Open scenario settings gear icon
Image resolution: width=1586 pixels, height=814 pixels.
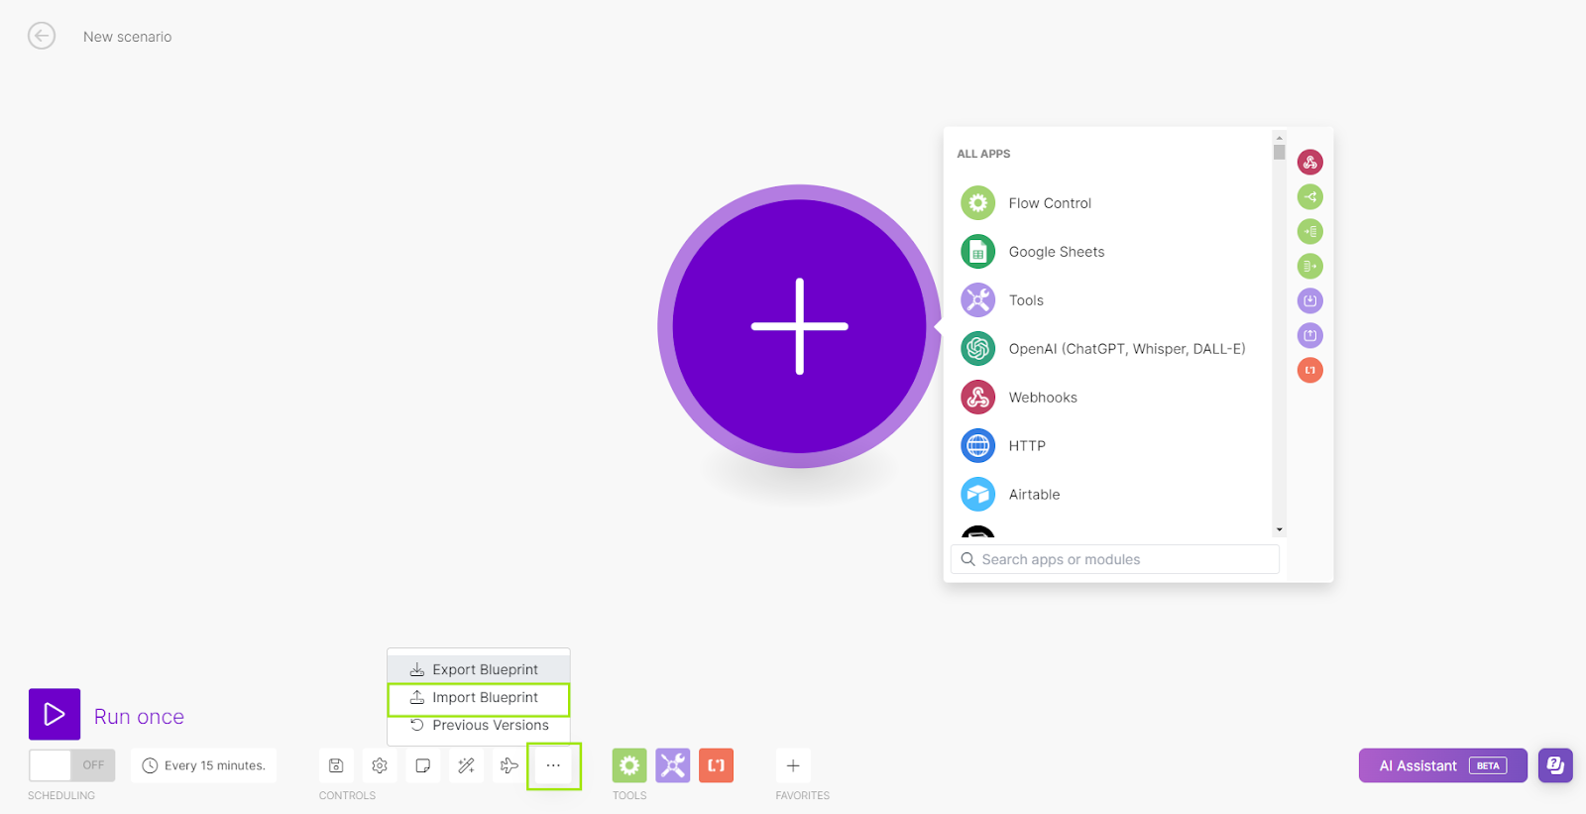click(x=380, y=765)
